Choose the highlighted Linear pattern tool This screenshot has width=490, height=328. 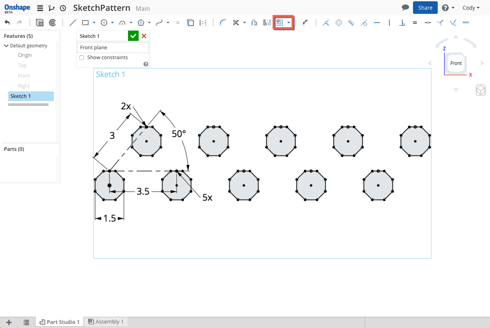280,23
